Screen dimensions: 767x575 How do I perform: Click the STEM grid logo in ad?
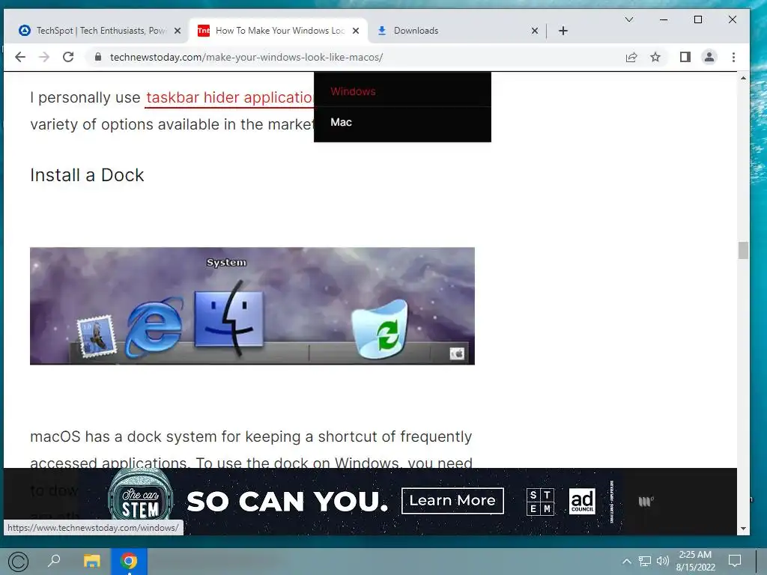pyautogui.click(x=541, y=501)
